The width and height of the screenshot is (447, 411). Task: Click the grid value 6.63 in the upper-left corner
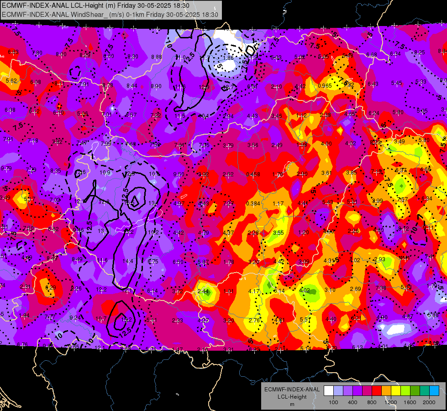(13, 52)
